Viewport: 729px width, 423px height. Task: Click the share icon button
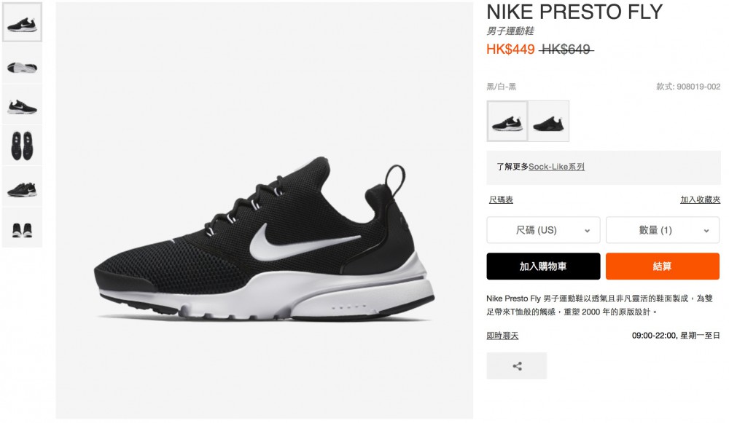click(517, 366)
